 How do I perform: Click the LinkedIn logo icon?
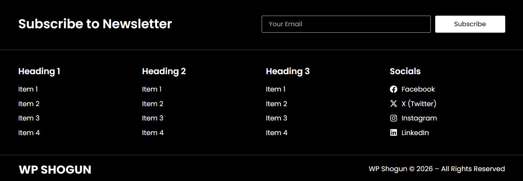point(394,133)
